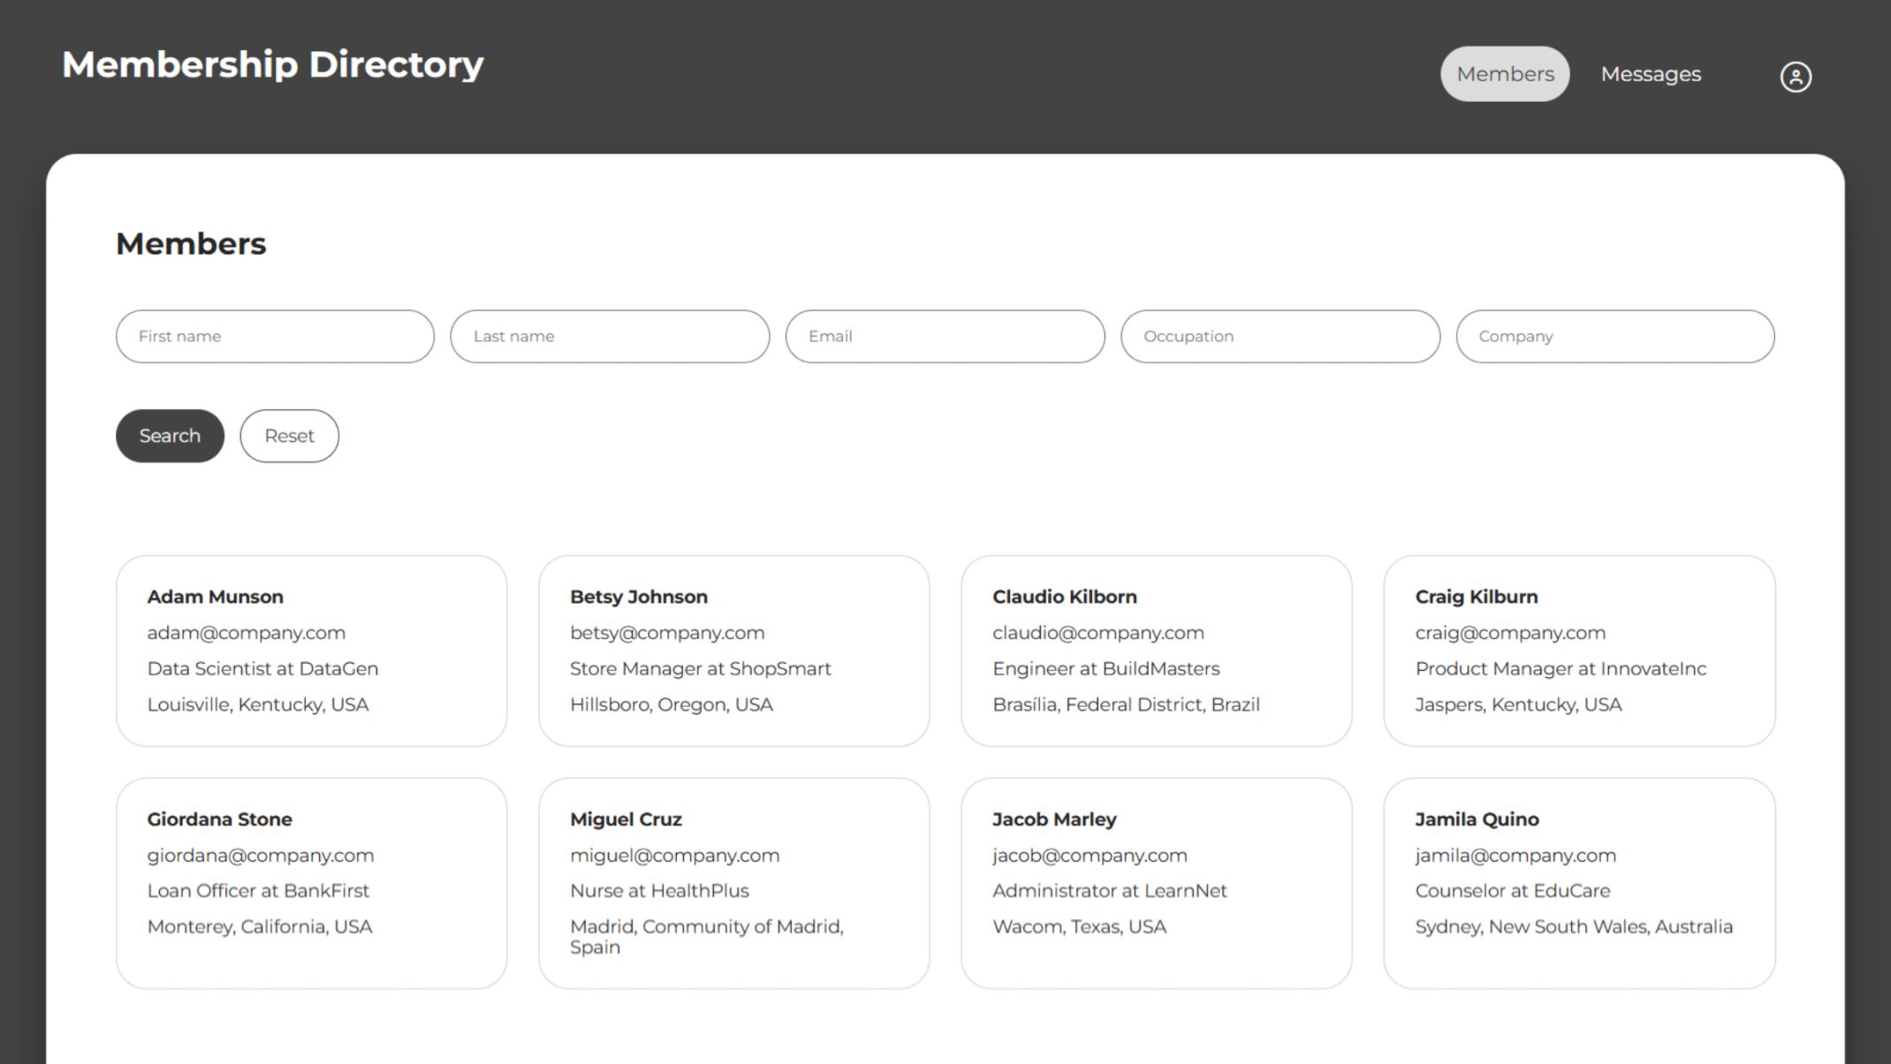Focus the First name field
This screenshot has width=1891, height=1064.
(275, 337)
